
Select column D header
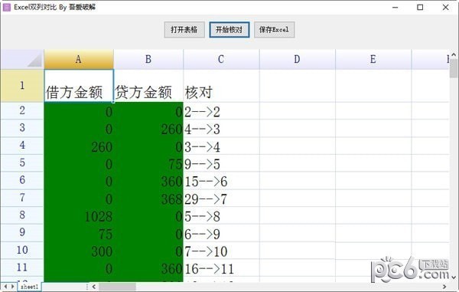point(298,59)
